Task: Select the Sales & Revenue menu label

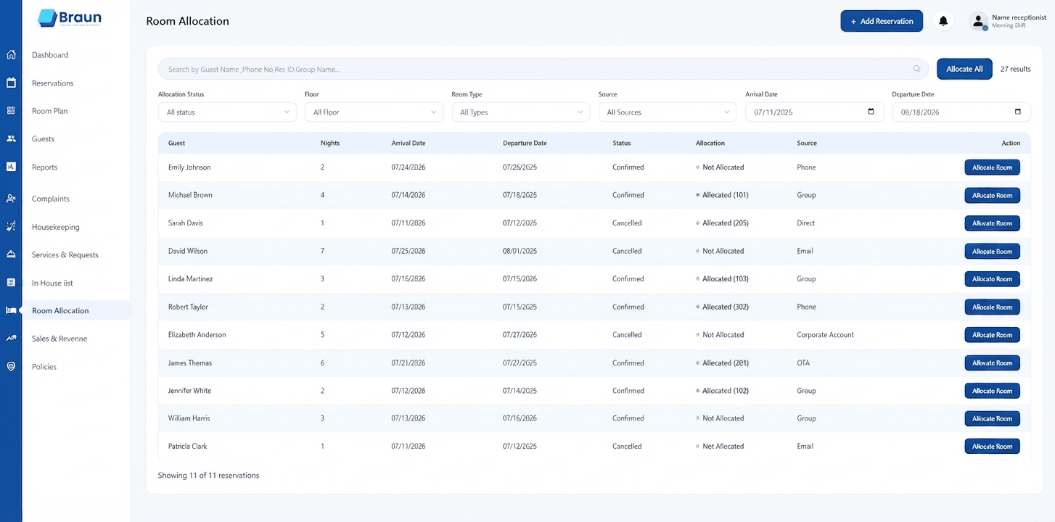Action: [x=59, y=339]
